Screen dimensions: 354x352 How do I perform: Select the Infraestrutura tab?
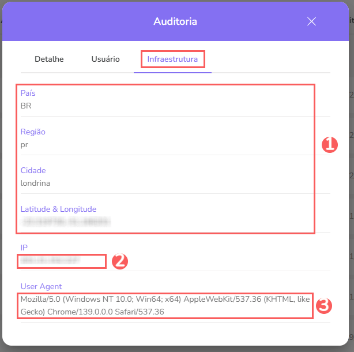(172, 59)
